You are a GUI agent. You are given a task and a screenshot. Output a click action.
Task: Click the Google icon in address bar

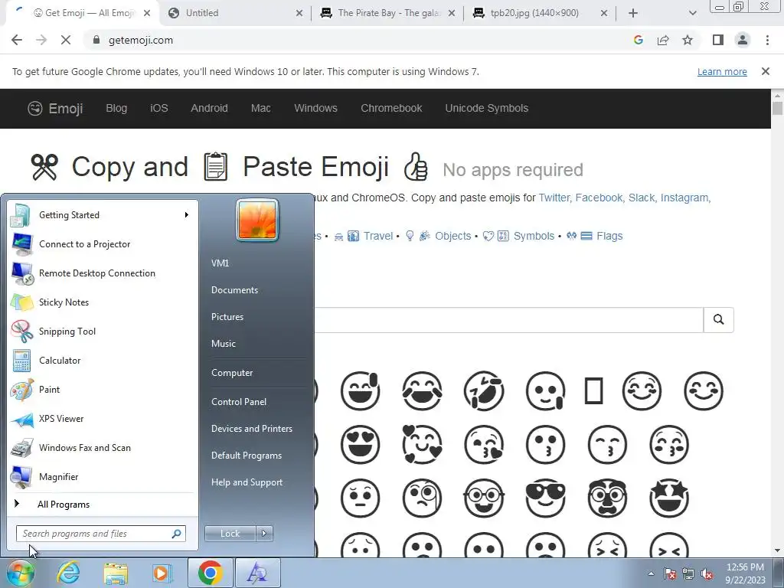coord(638,40)
